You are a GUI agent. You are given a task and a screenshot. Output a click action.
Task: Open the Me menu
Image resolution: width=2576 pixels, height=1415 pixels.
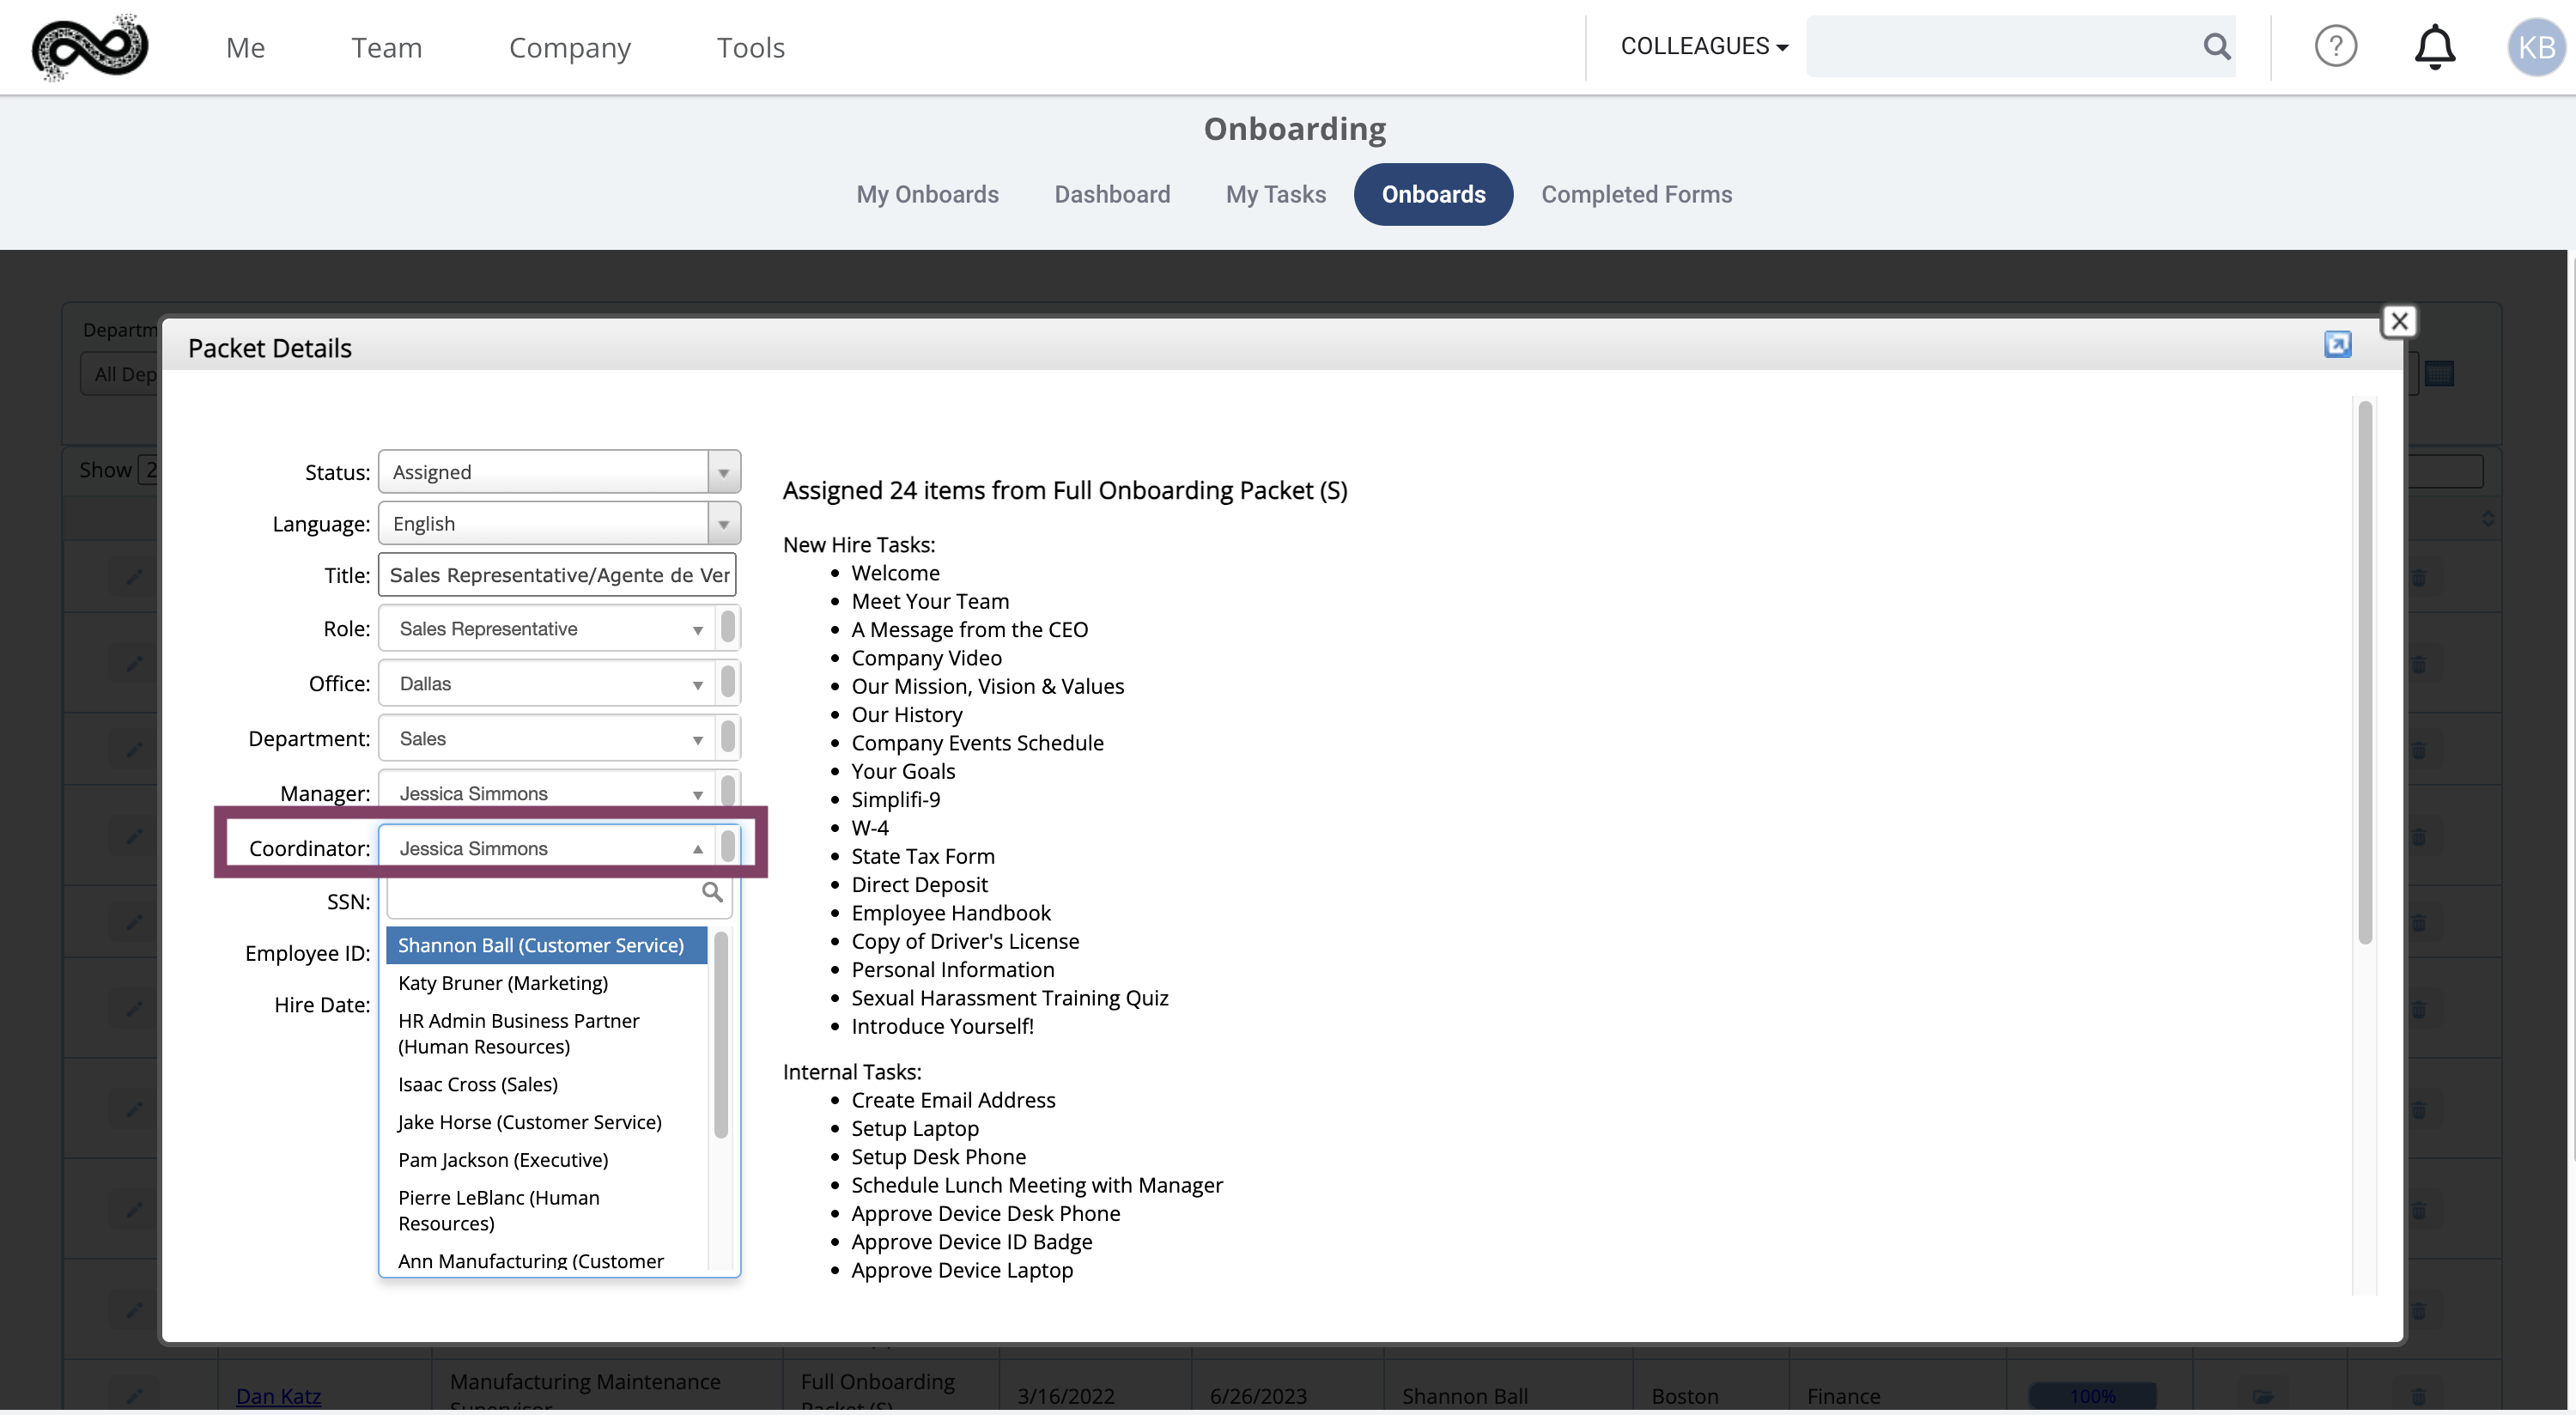[245, 47]
